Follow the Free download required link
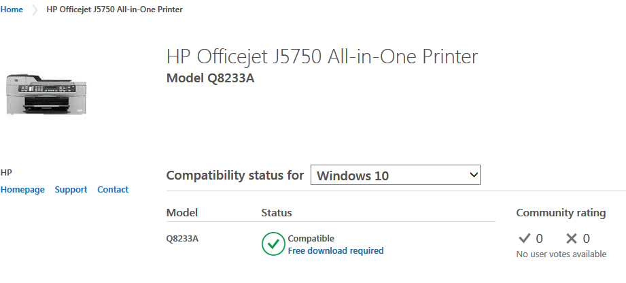This screenshot has height=283, width=626. [x=335, y=250]
